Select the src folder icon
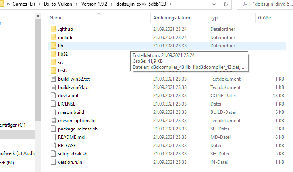 point(53,62)
